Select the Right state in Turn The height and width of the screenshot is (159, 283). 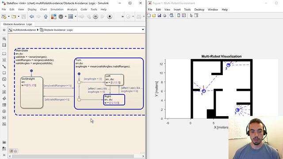pyautogui.click(x=114, y=100)
